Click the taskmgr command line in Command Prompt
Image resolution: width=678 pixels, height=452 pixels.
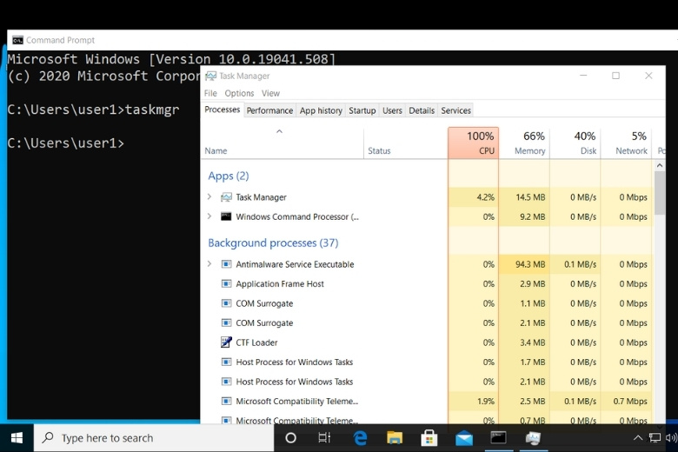coord(93,110)
